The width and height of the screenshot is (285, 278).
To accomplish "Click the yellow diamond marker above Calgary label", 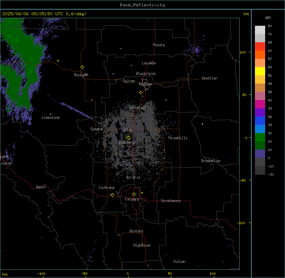I will (x=134, y=194).
